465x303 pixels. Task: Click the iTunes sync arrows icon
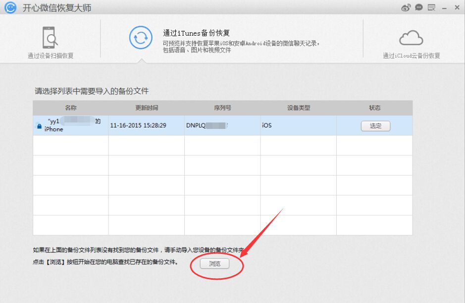pyautogui.click(x=141, y=38)
